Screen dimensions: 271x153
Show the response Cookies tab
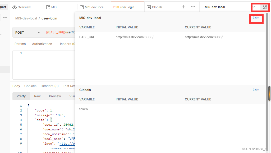click(30, 86)
